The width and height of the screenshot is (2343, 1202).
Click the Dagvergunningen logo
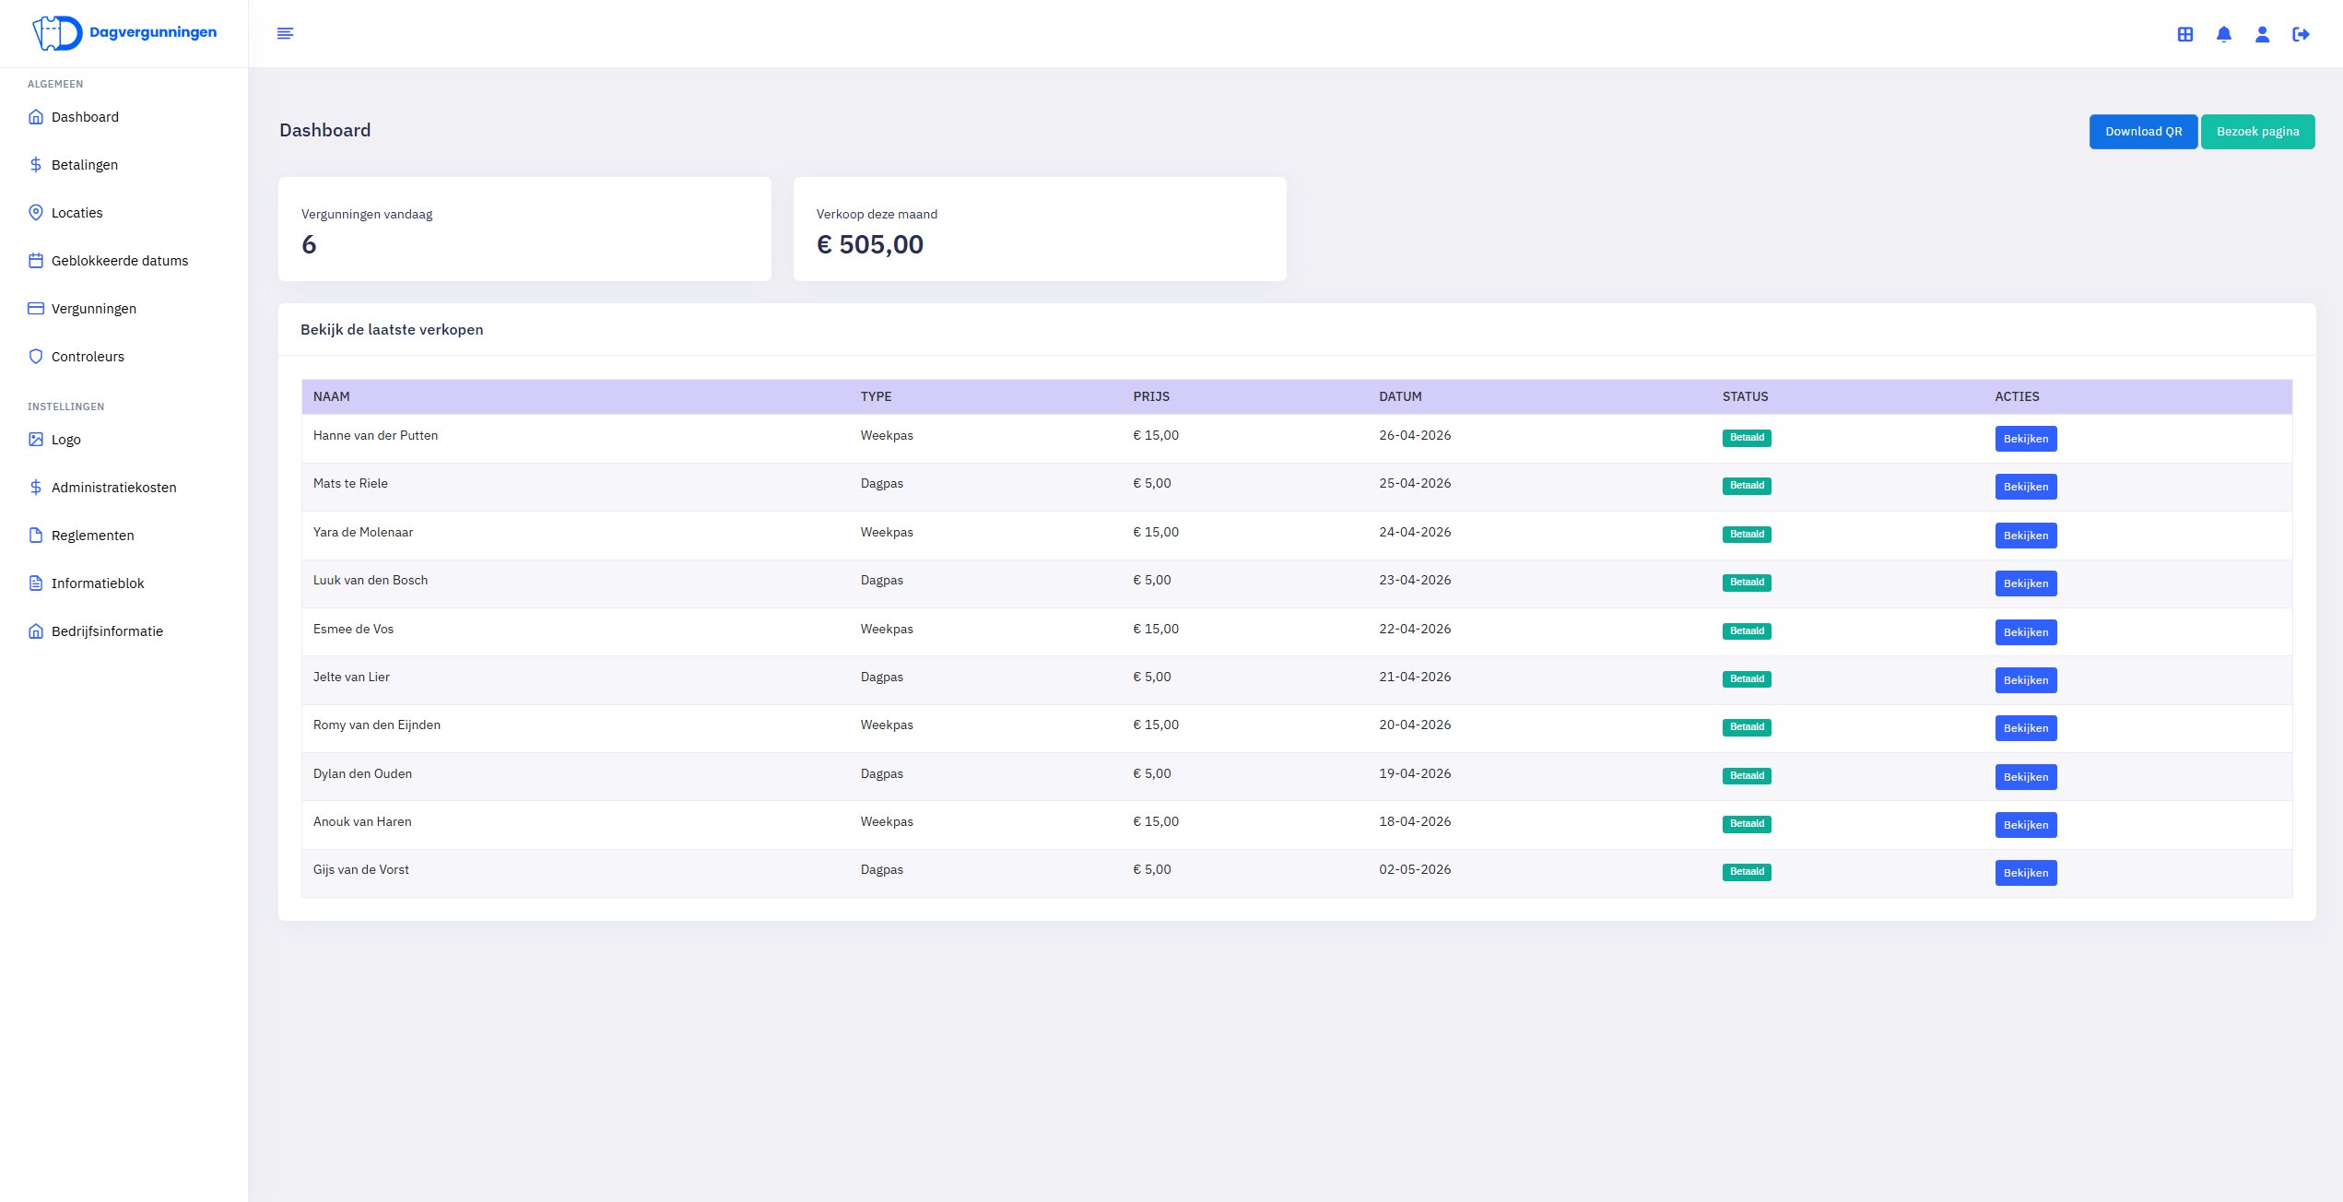(124, 33)
